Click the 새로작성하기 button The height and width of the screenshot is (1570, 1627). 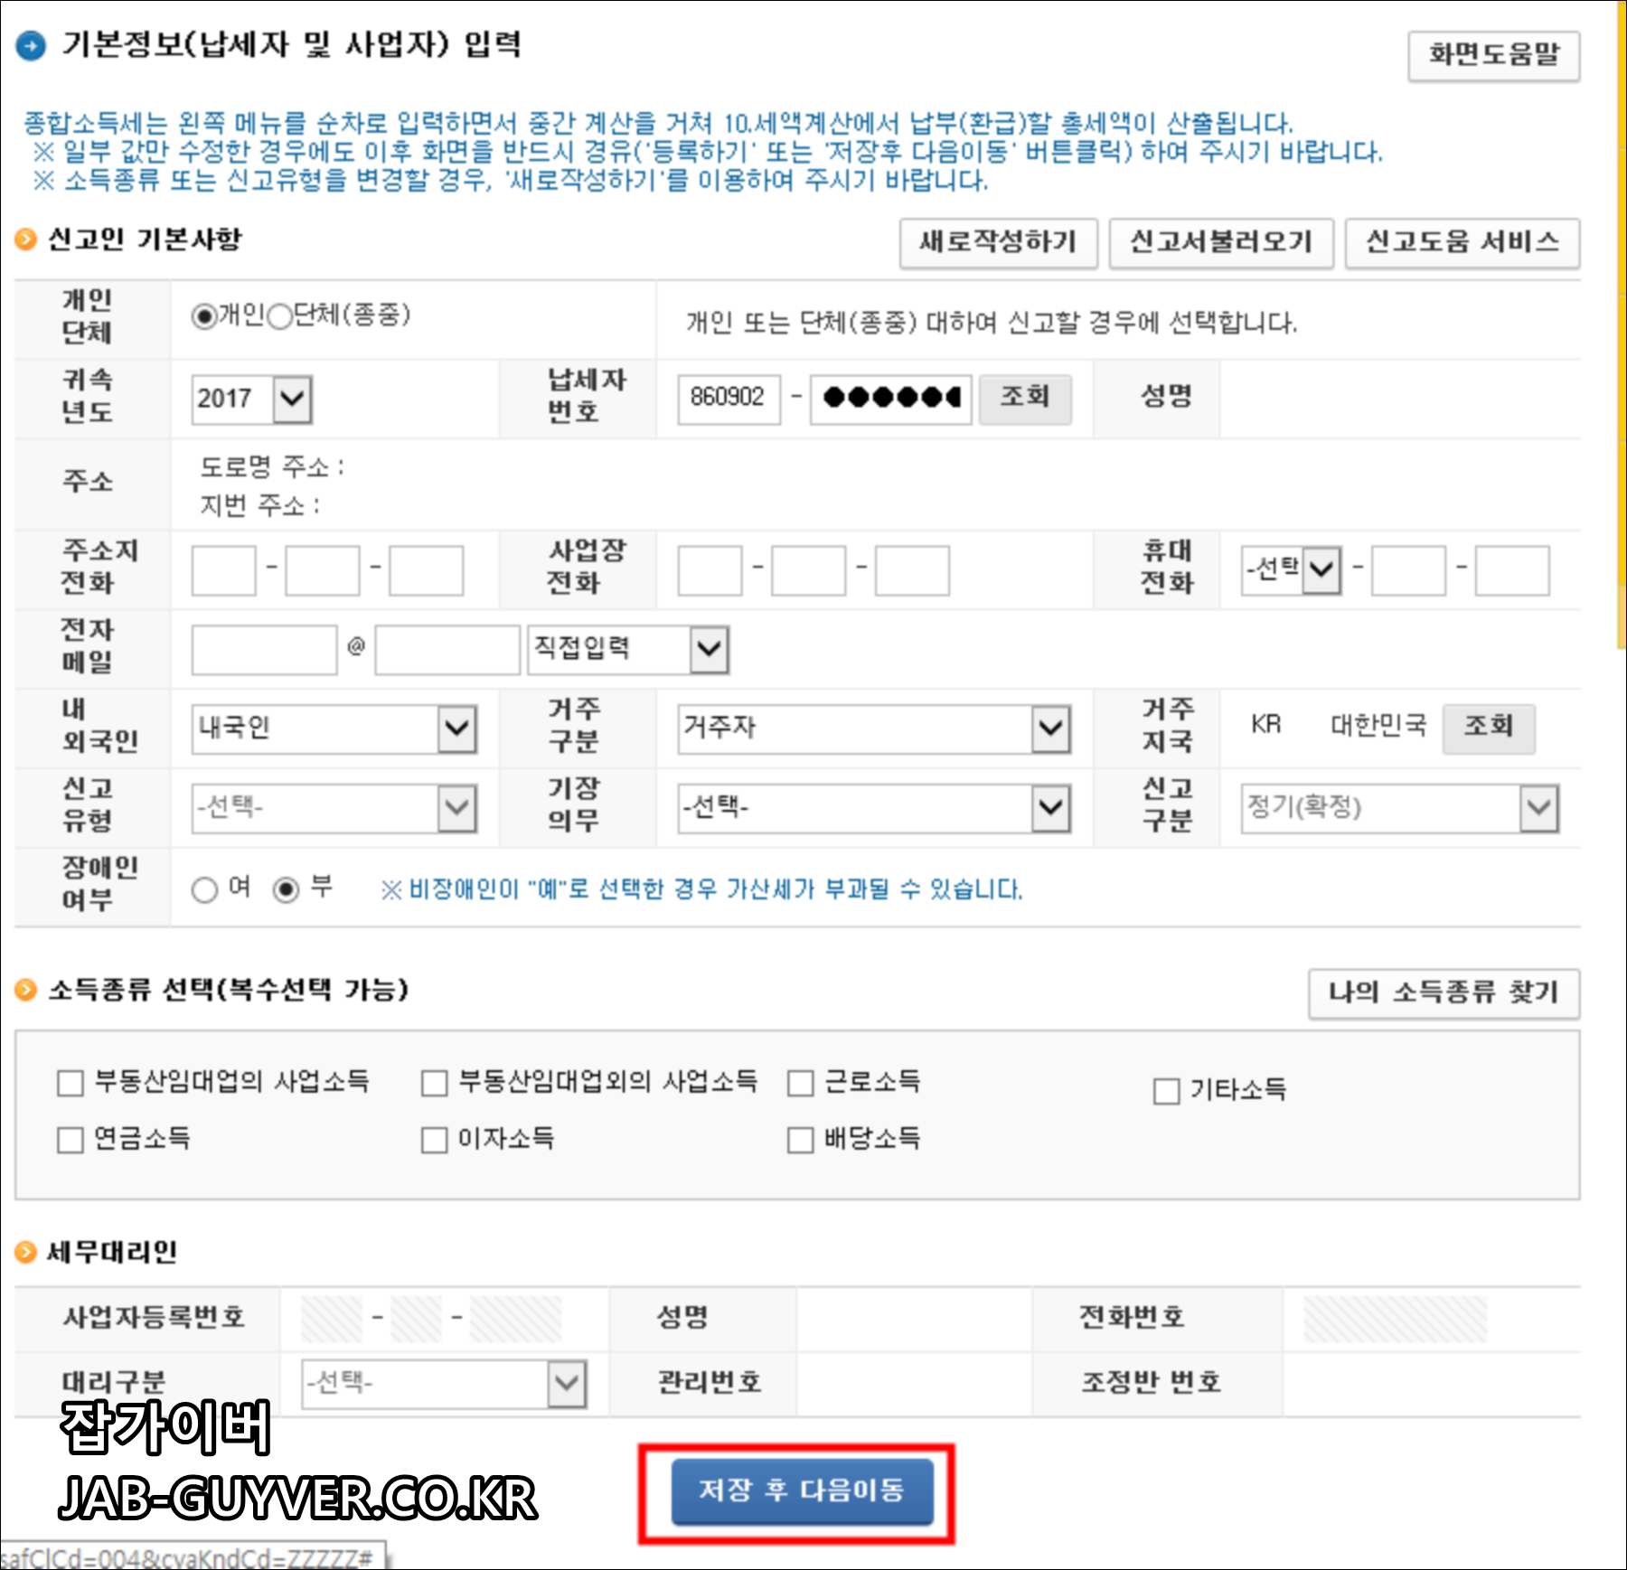coord(998,242)
